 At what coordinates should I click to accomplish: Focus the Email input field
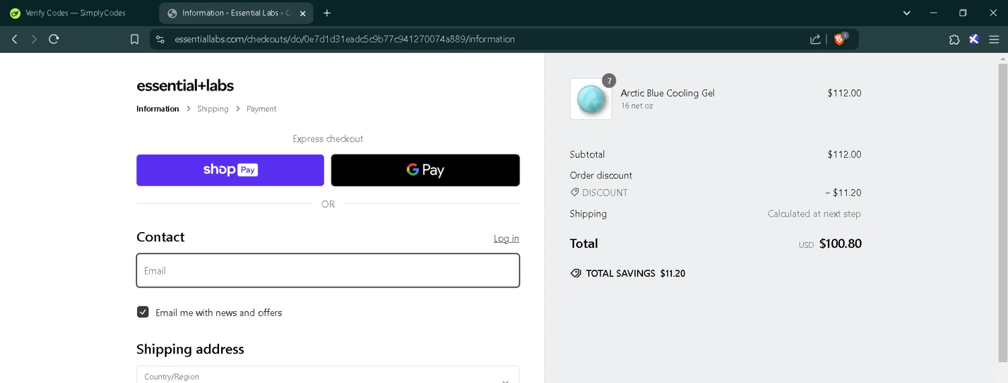pos(328,270)
